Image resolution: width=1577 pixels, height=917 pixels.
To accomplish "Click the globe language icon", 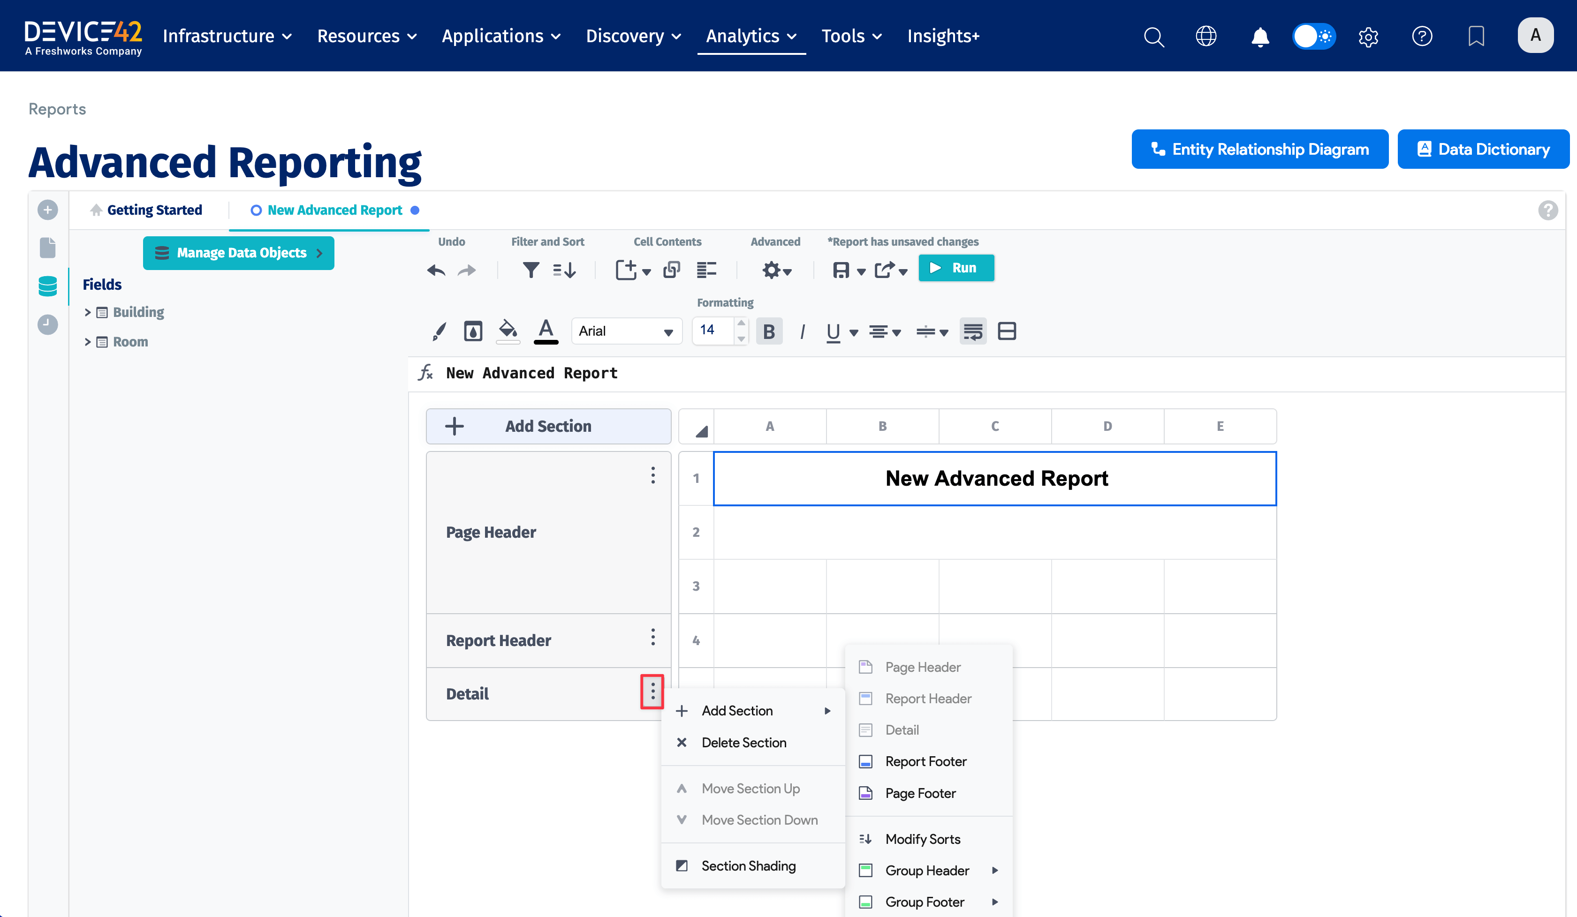I will coord(1206,36).
